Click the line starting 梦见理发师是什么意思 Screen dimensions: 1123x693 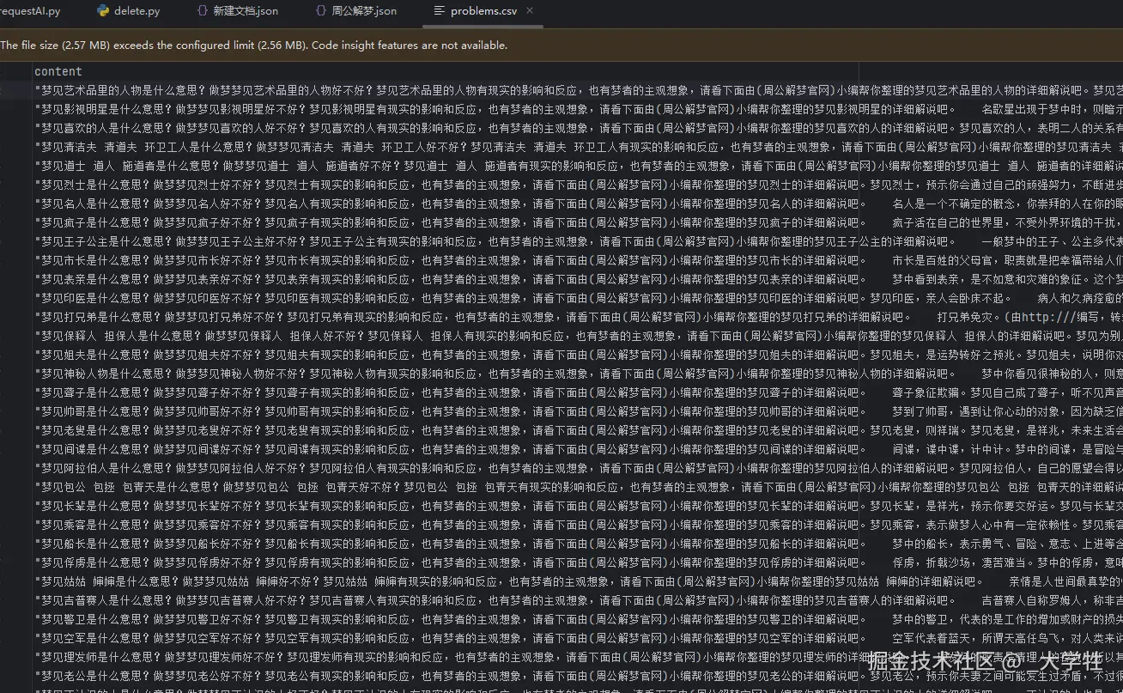tap(579, 657)
